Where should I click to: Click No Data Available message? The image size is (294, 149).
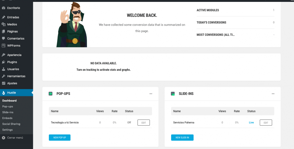tap(103, 63)
